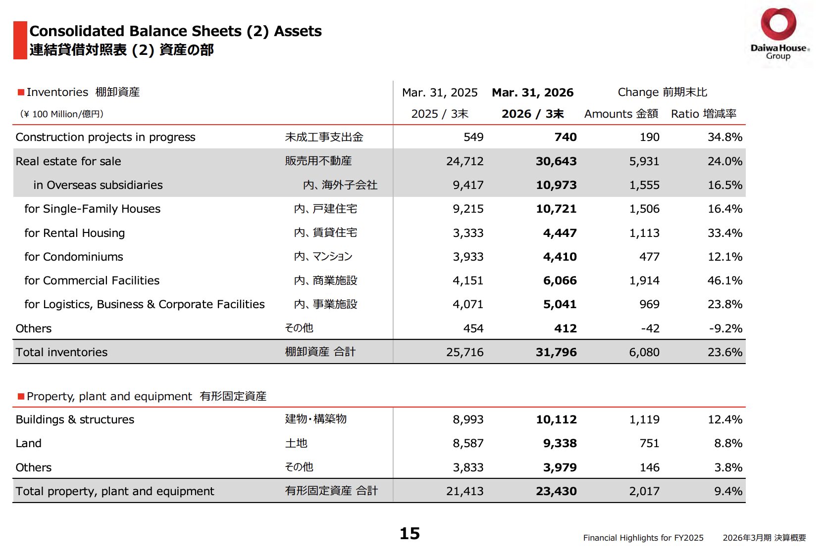Select the Consolidated Balance Sheets (2) Assets title
This screenshot has height=554, width=823.
[175, 31]
